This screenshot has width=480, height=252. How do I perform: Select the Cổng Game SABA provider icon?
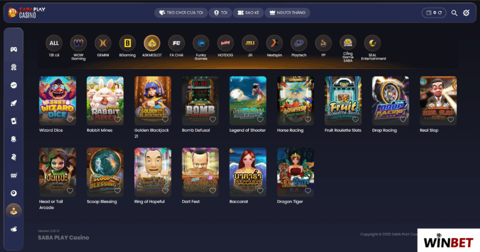(348, 43)
